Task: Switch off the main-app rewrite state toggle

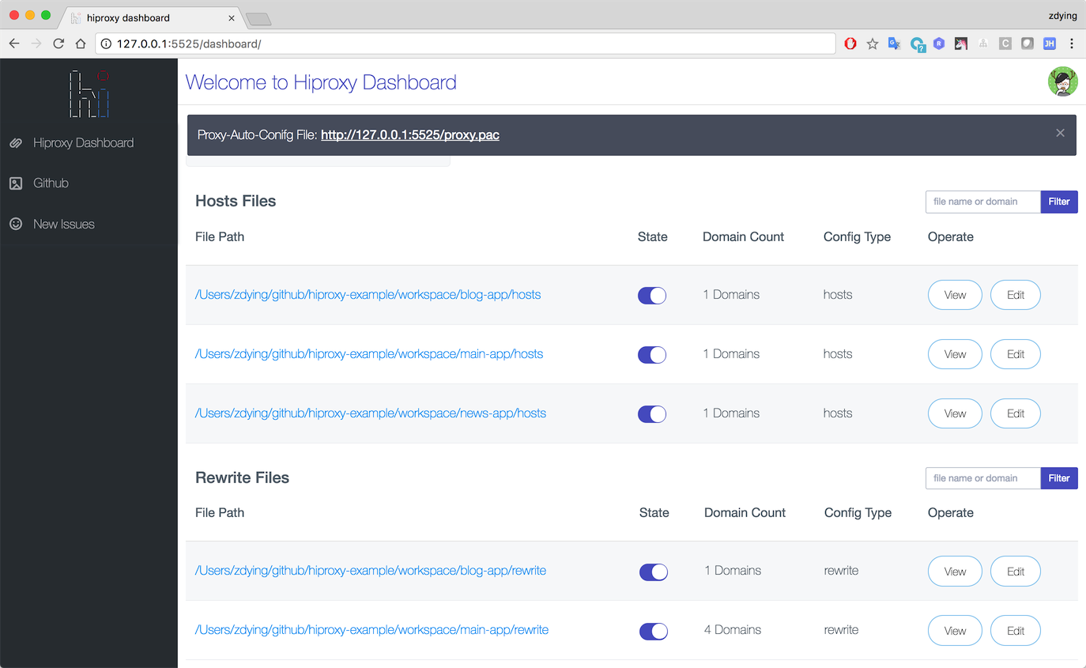Action: coord(653,631)
